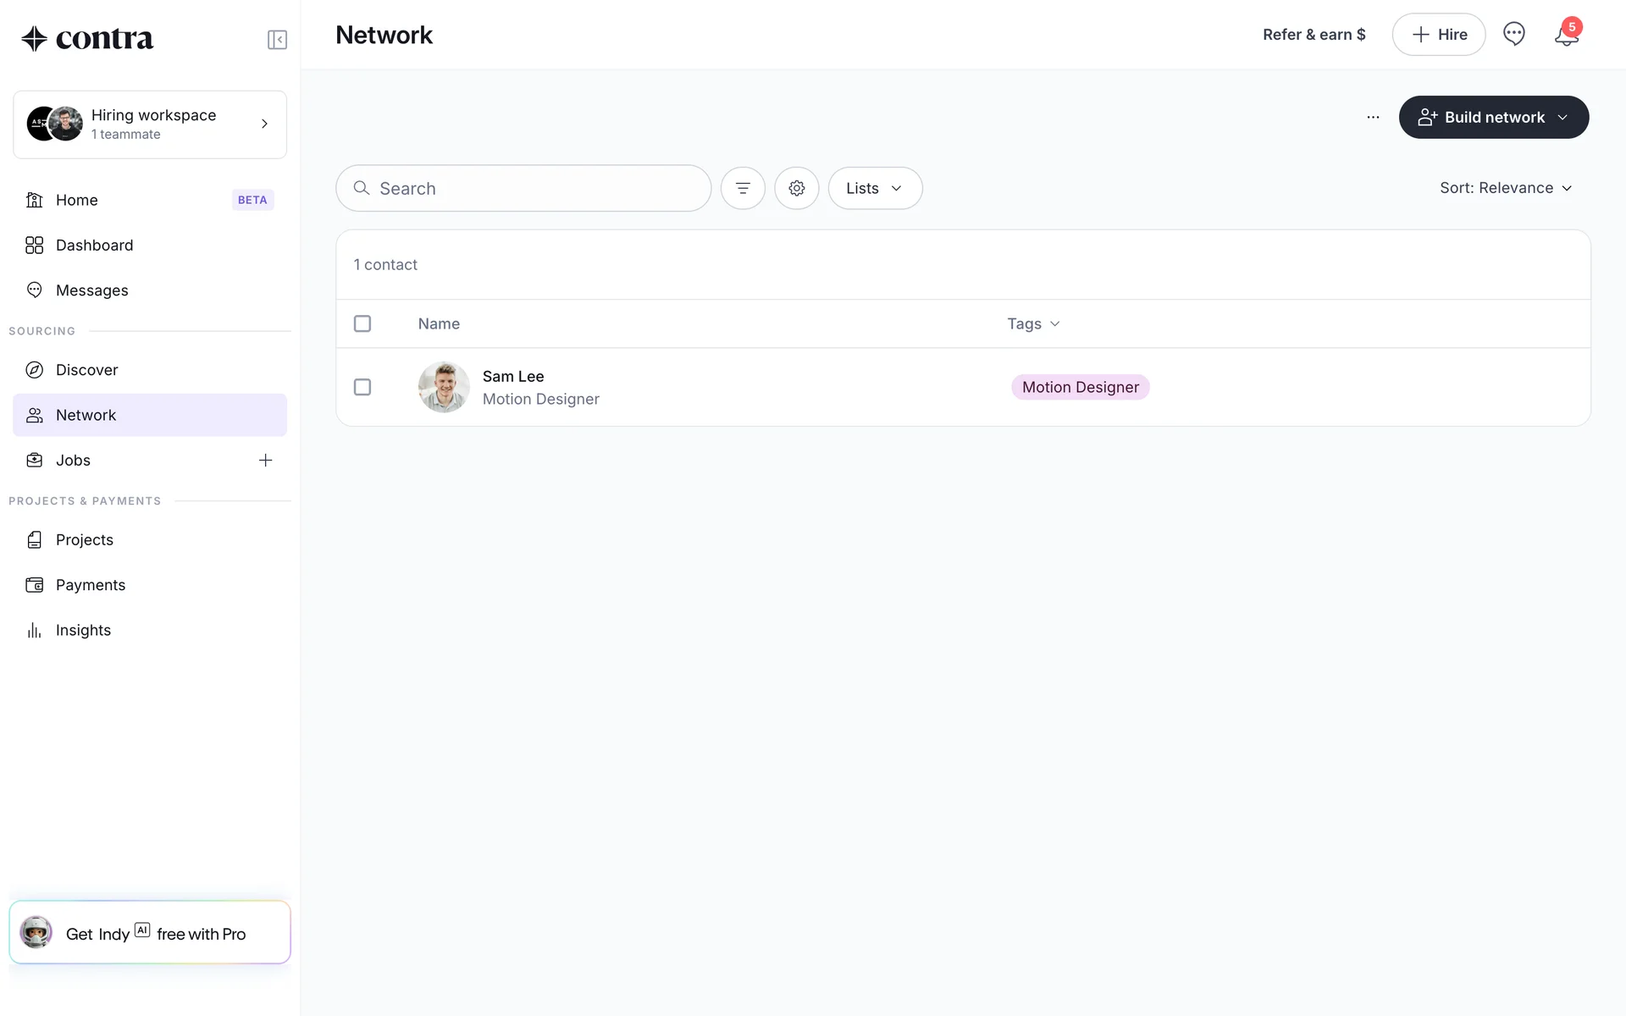Open the Lists dropdown
Screen dimensions: 1626x1016
[874, 188]
